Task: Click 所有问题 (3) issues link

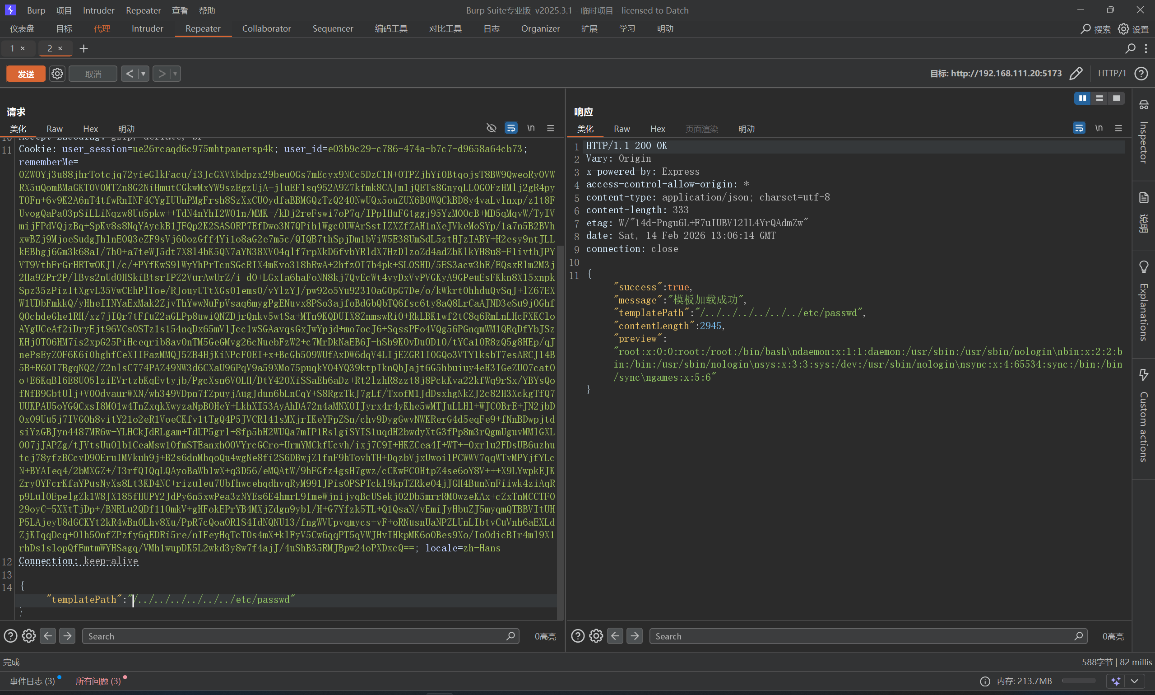Action: 98,681
